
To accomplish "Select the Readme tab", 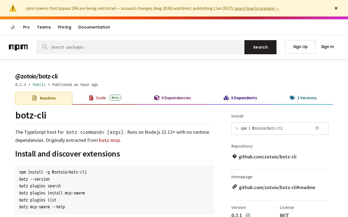I will tap(44, 98).
